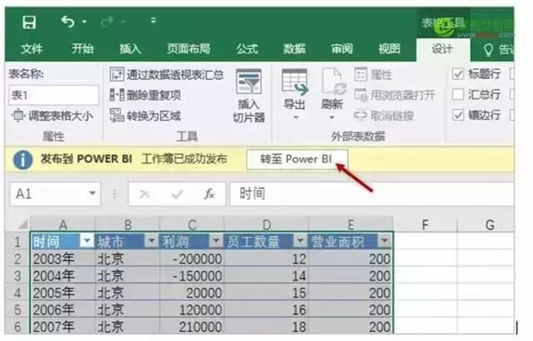The image size is (533, 341).
Task: Click the blue info icon in message bar
Action: click(x=23, y=160)
